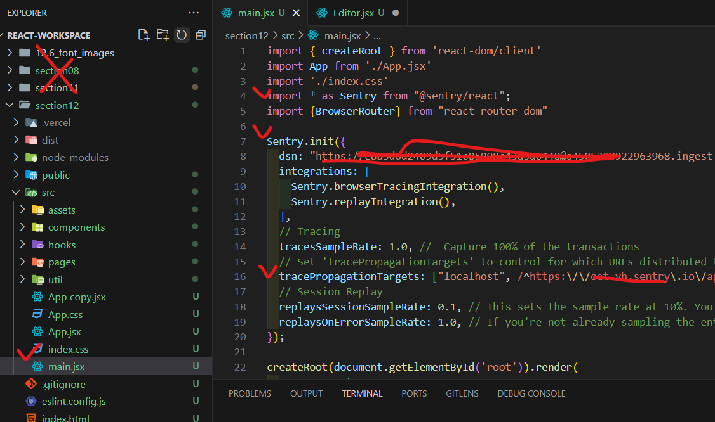Screen dimensions: 715x422
Task: Click src in the breadcrumb path
Action: click(288, 35)
